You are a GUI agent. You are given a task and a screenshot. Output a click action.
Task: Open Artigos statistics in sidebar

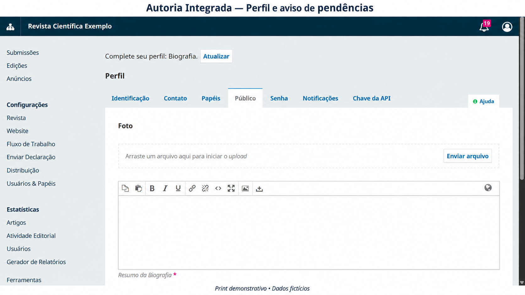click(x=16, y=223)
